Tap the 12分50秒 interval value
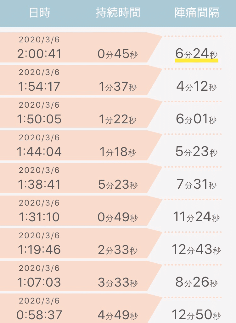The height and width of the screenshot is (323, 236). [x=196, y=315]
